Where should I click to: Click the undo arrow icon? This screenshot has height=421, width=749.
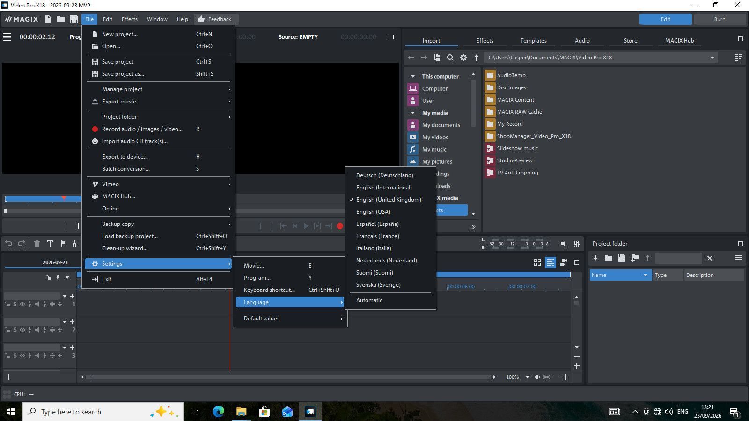pyautogui.click(x=8, y=244)
